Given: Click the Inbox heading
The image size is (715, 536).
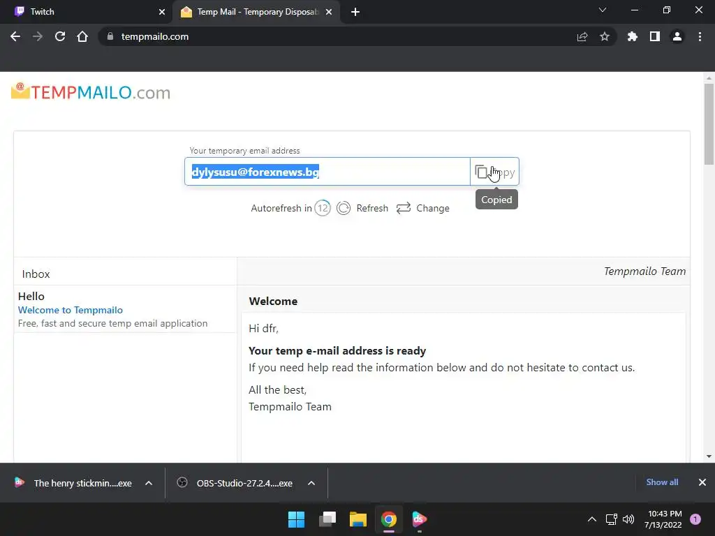Looking at the screenshot, I should pyautogui.click(x=36, y=274).
